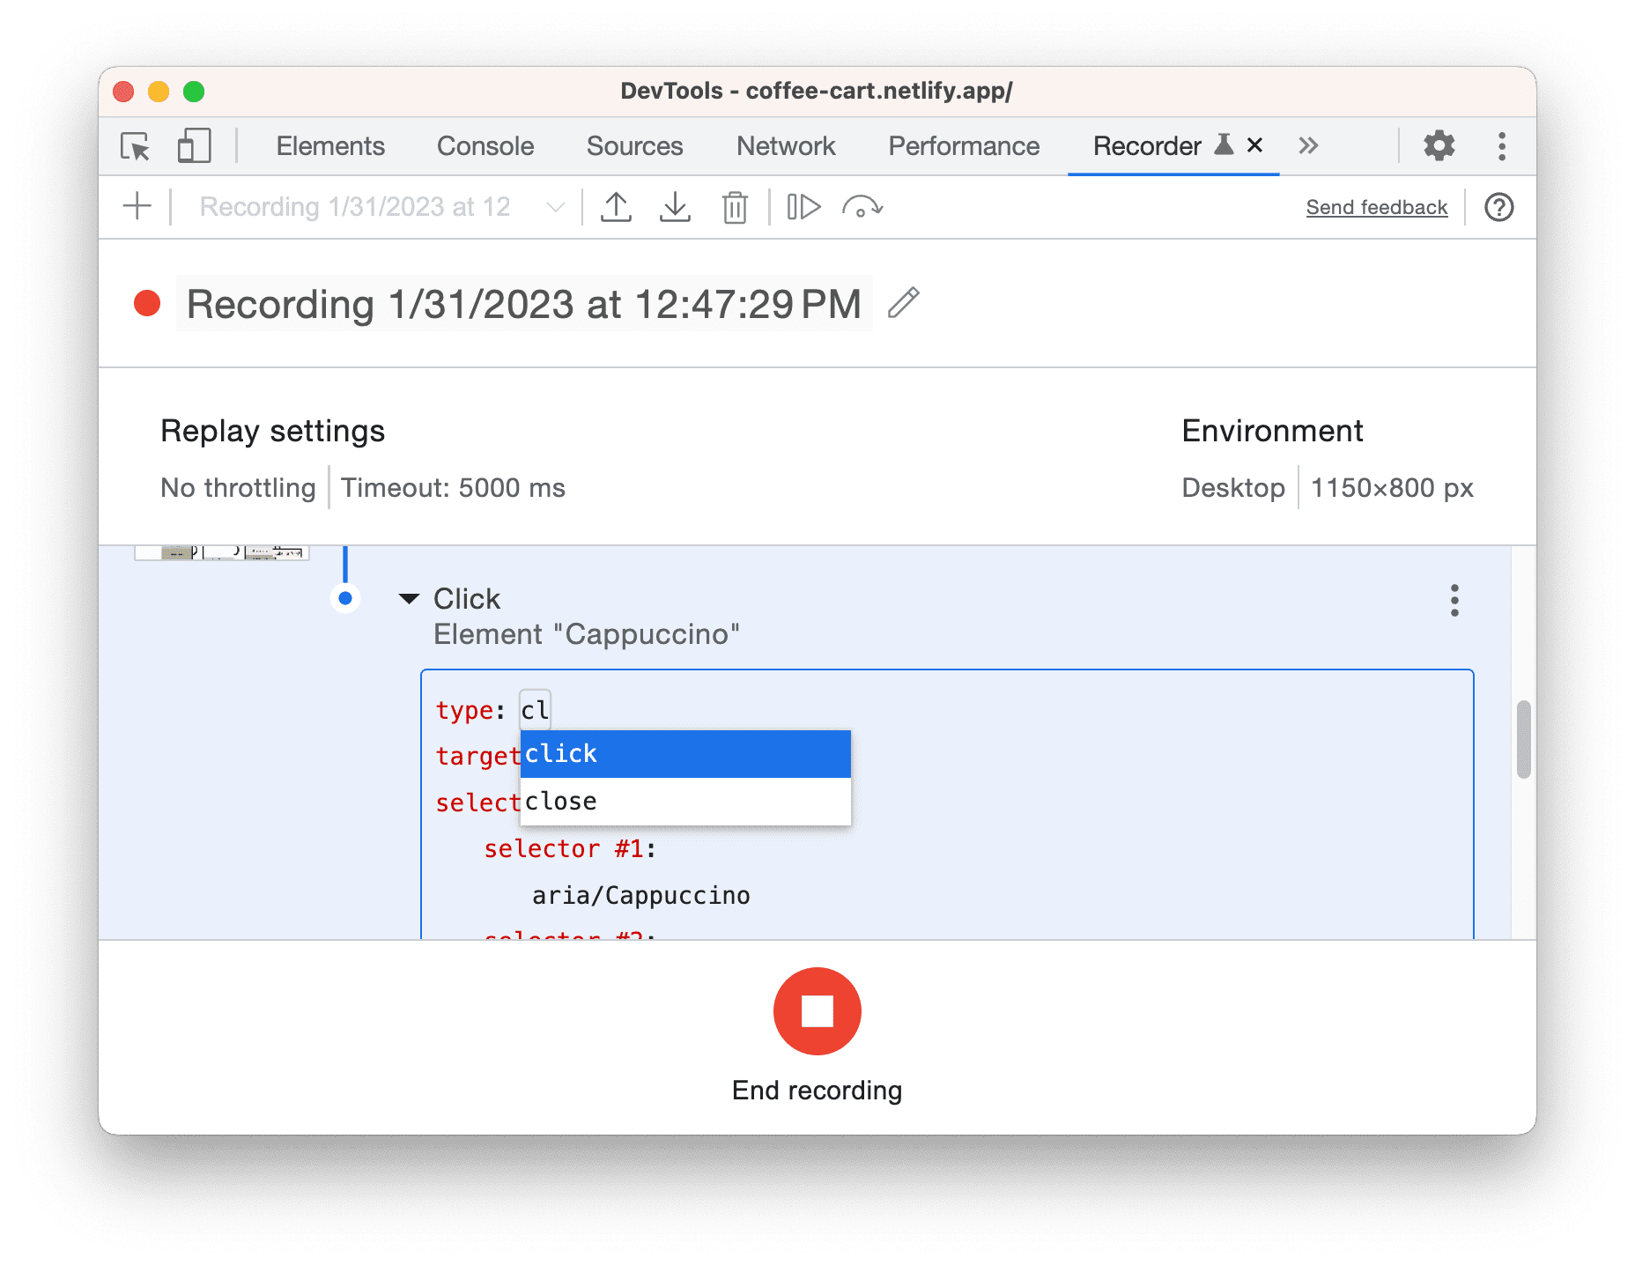Open the hidden tabs chevron menu

coord(1308,146)
